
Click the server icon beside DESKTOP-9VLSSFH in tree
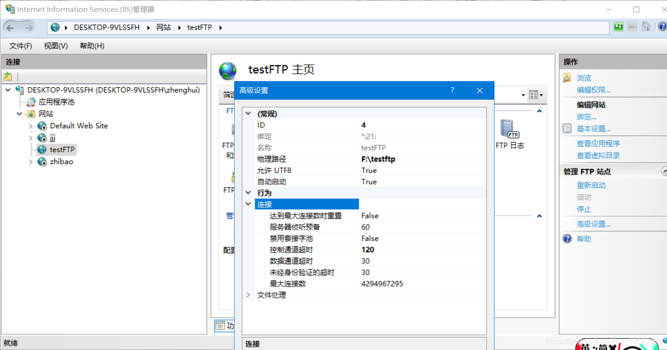coord(20,90)
